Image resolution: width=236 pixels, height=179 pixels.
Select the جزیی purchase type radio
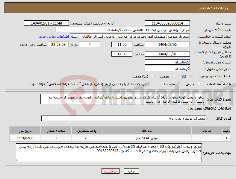(199, 83)
